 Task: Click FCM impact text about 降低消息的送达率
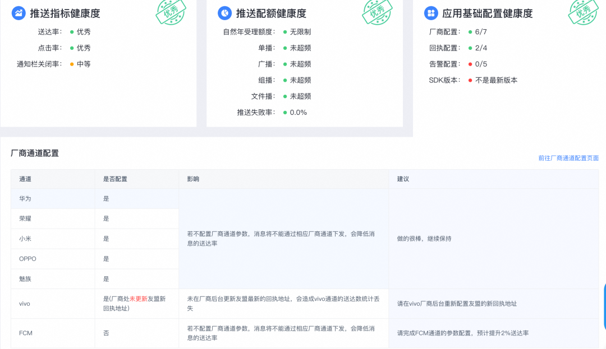coord(281,333)
